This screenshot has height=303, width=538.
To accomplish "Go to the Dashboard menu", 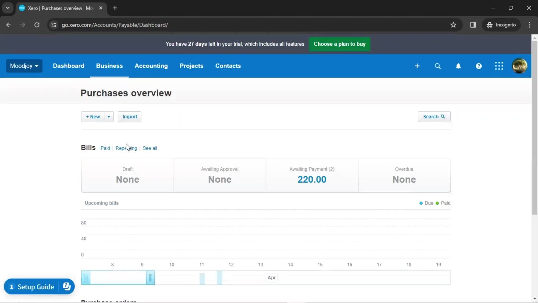I will (x=69, y=66).
